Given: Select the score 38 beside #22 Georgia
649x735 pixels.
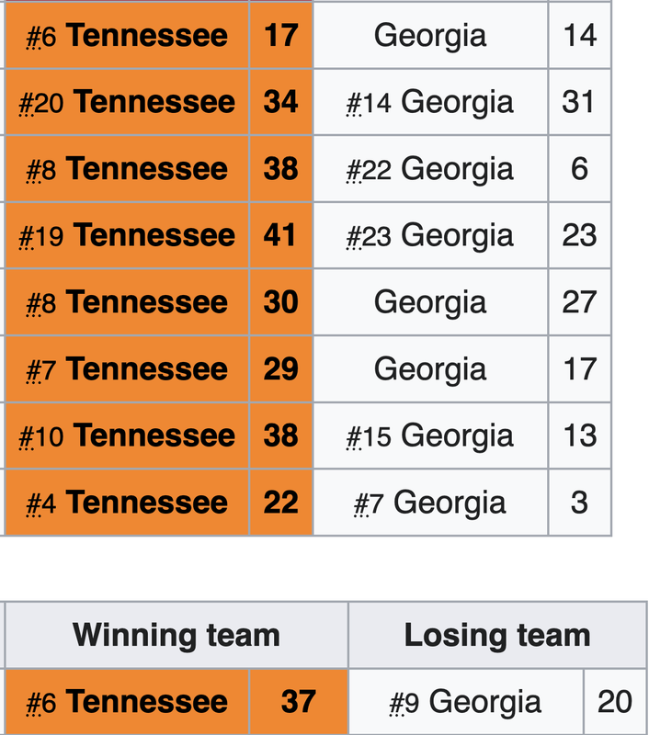Looking at the screenshot, I should 281,169.
